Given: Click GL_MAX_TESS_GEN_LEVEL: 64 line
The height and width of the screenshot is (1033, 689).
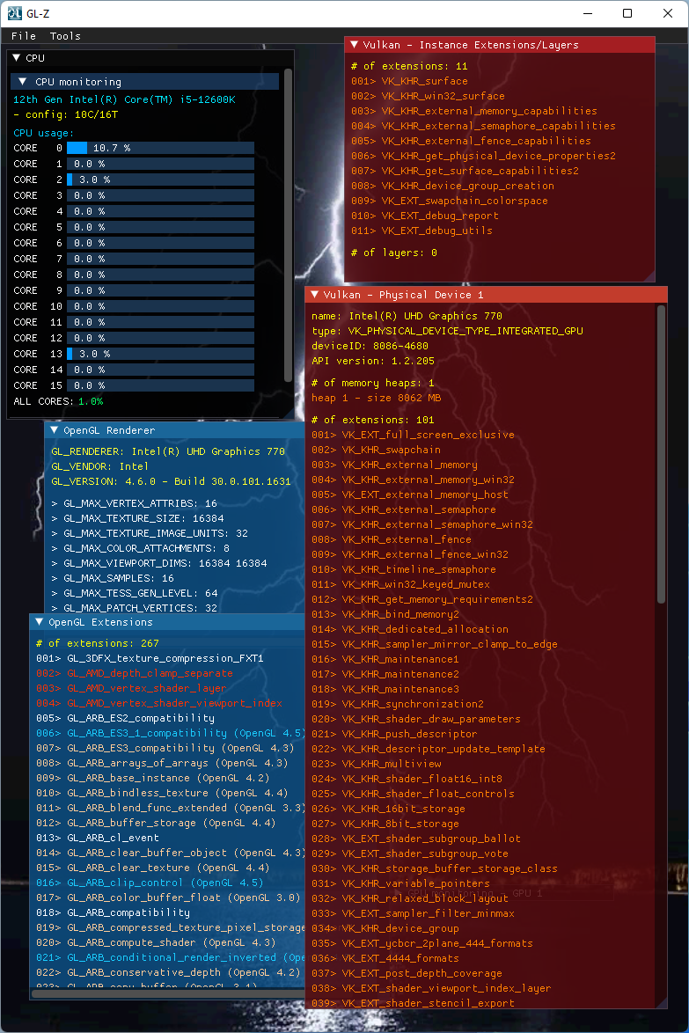Looking at the screenshot, I should point(135,593).
